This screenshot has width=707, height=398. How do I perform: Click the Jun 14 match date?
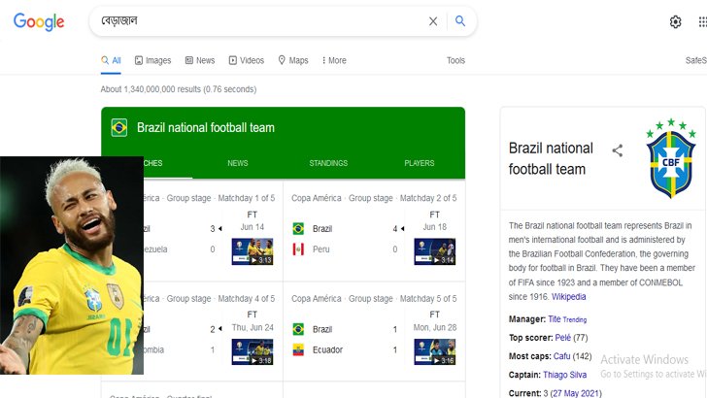(x=252, y=227)
